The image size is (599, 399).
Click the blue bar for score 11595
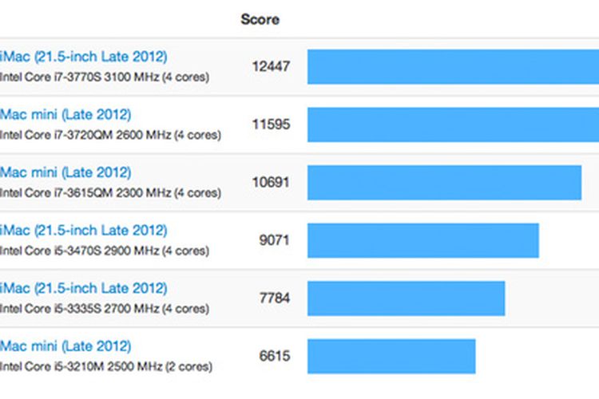click(453, 124)
